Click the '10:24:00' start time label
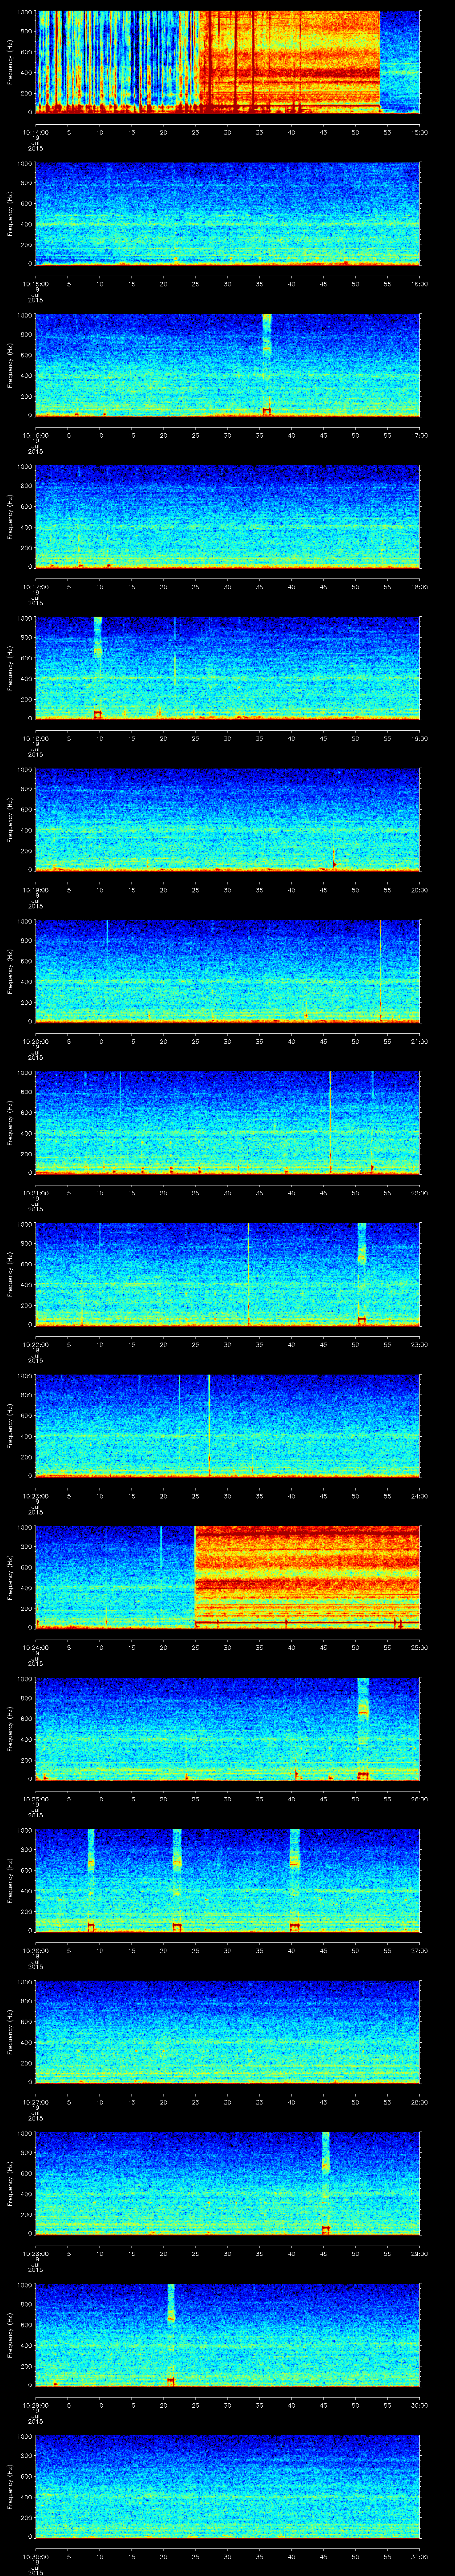Image resolution: width=455 pixels, height=2576 pixels. [x=35, y=1647]
